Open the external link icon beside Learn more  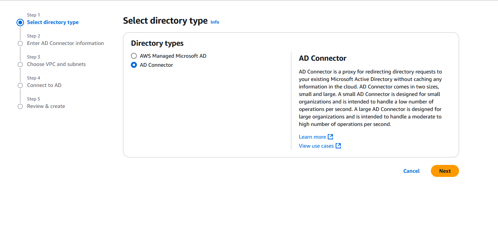[330, 137]
